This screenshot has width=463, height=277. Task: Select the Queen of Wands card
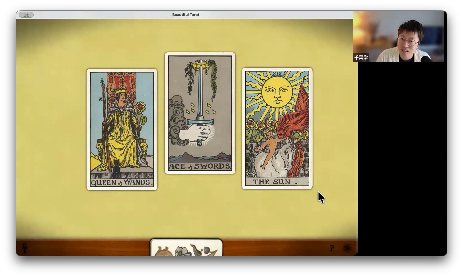[122, 129]
